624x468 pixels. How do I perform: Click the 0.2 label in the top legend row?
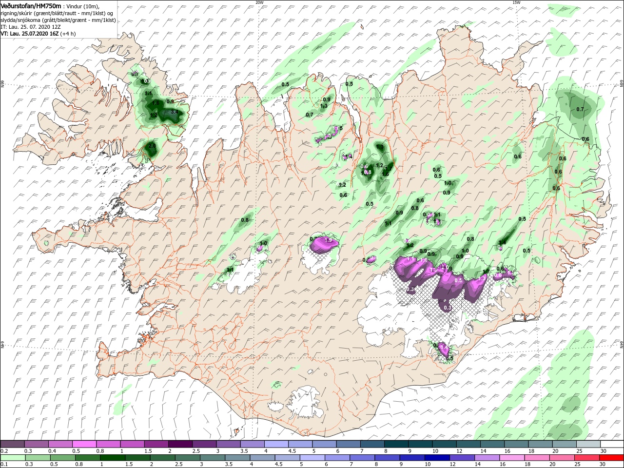pos(4,451)
